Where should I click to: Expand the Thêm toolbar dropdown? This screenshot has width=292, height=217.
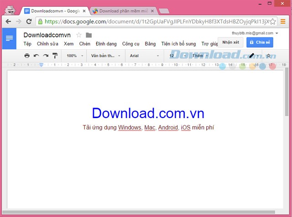pos(200,56)
